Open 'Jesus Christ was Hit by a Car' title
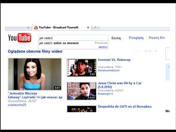This screenshot has height=132, width=176. pos(120,85)
